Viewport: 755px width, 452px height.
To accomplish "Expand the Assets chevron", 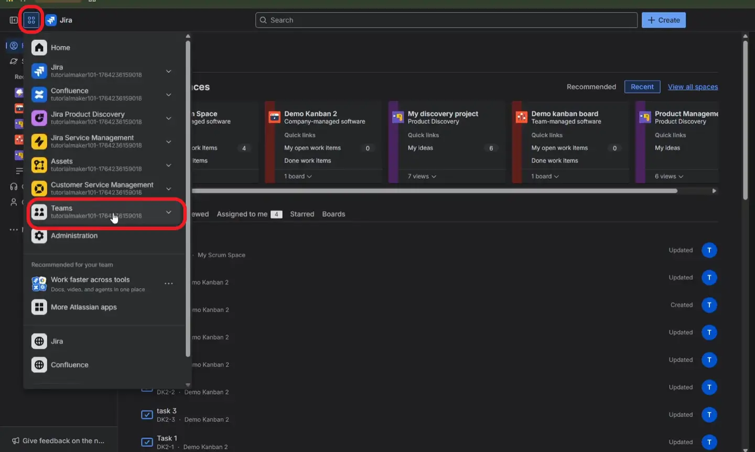I will 169,166.
